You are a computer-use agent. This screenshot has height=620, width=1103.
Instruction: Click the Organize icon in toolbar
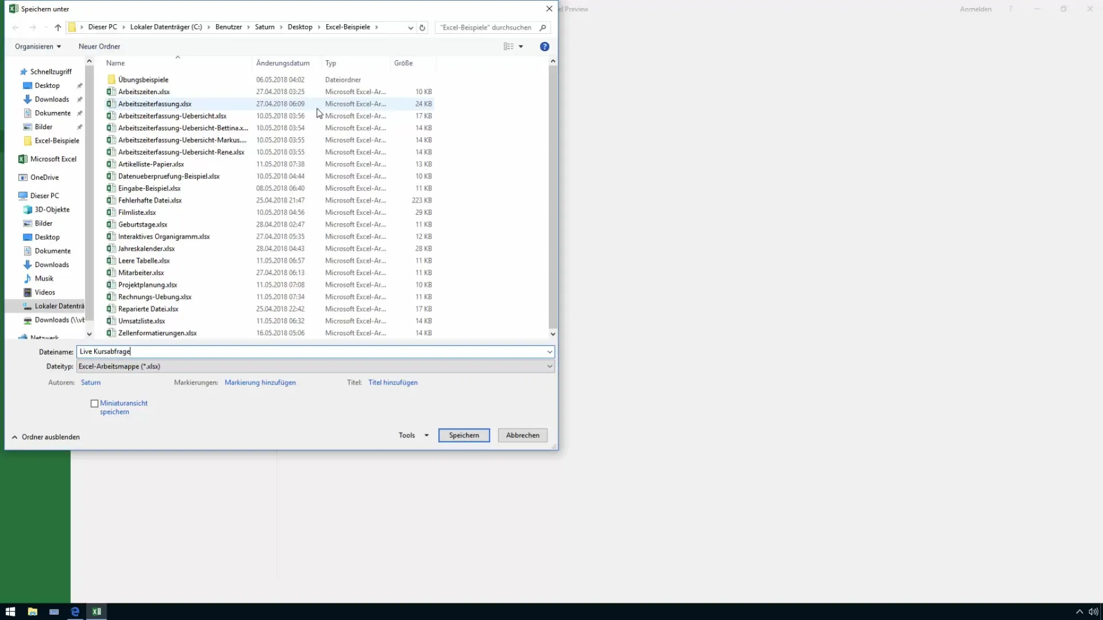(x=36, y=46)
